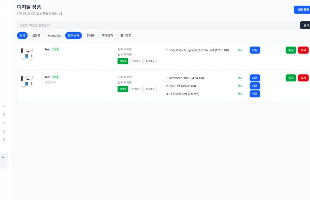Image resolution: width=310 pixels, height=200 pixels.
Task: Set Overhead.3mf product status to 판매중지
Action: [136, 89]
